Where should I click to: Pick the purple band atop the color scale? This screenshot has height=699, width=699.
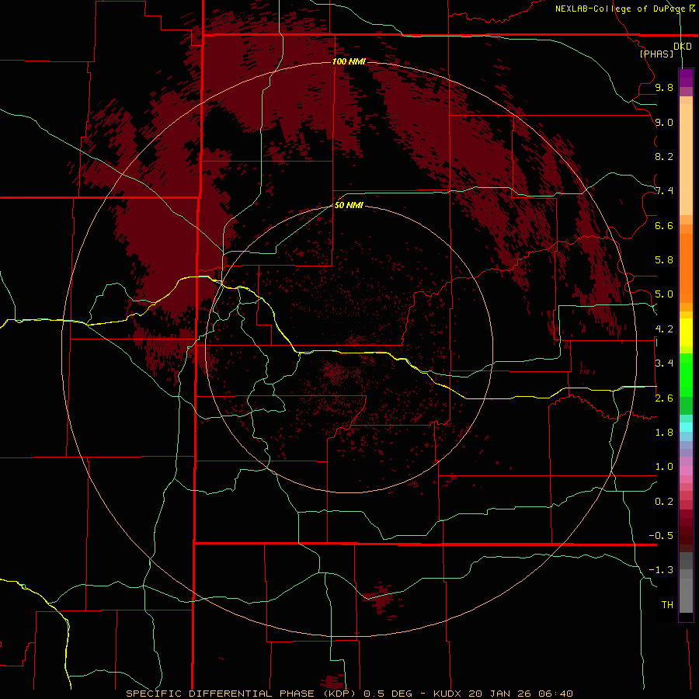point(686,78)
